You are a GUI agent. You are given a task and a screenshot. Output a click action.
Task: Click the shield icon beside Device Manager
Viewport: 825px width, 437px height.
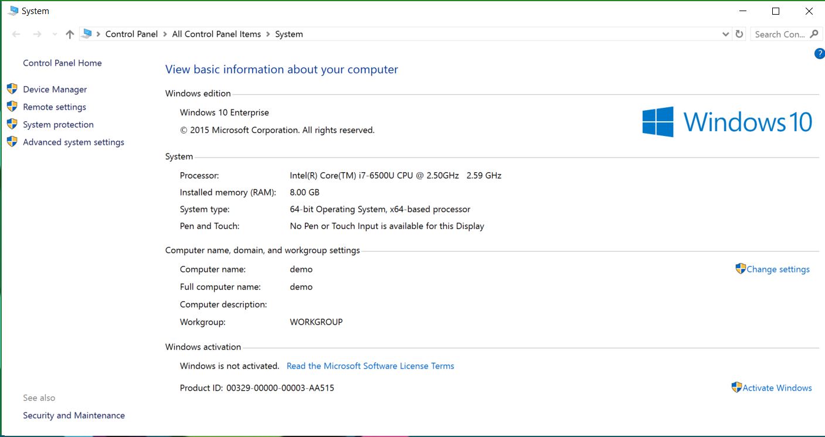click(12, 89)
